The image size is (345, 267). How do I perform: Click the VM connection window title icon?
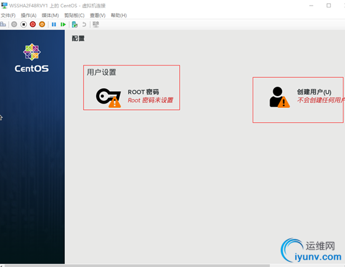[x=4, y=5]
